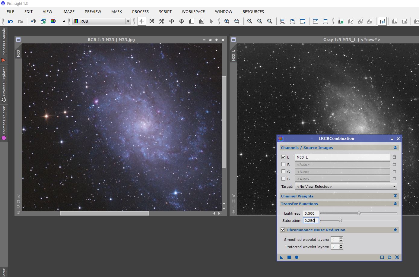Select the Zoom Out tool icon
The image size is (419, 277).
(x=237, y=21)
